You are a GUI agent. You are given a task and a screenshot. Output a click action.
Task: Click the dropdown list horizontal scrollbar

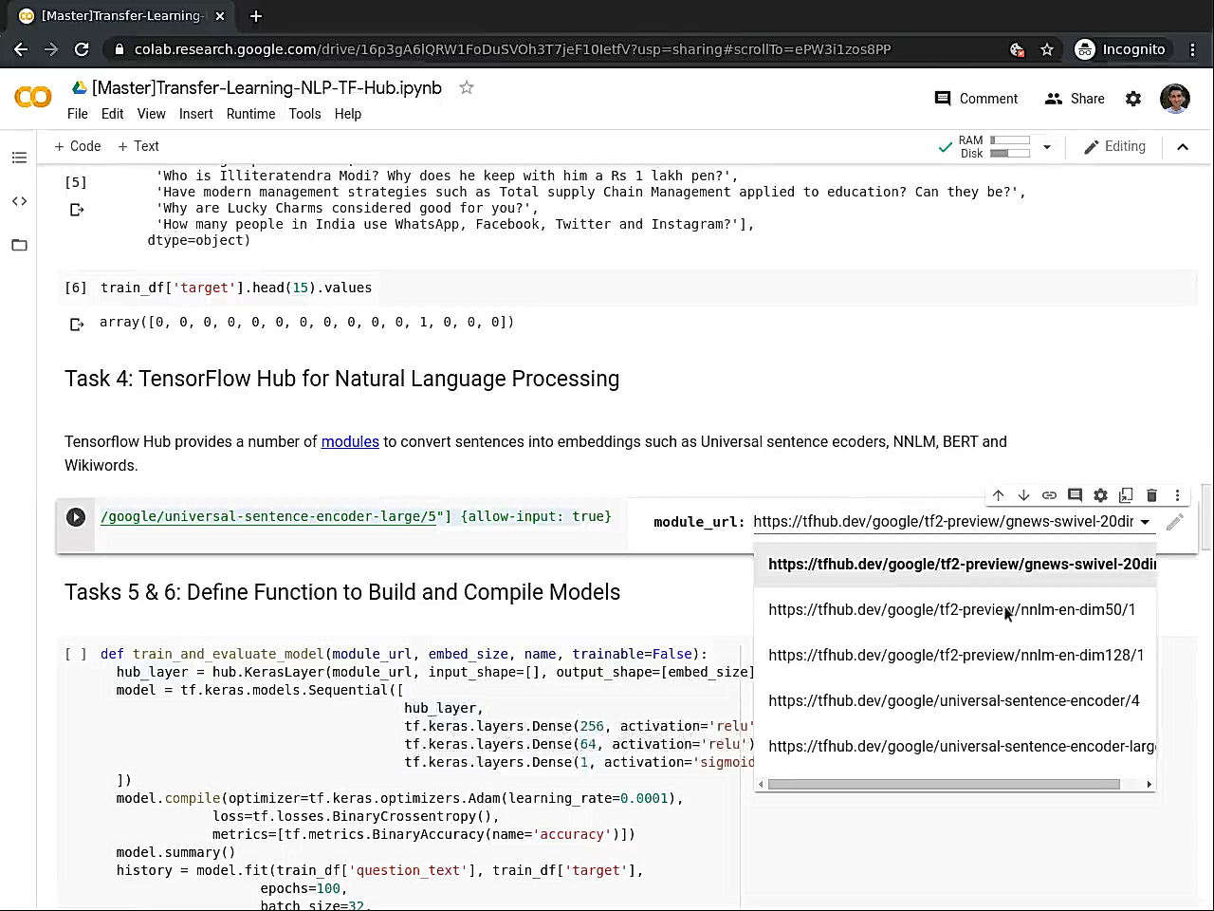click(x=944, y=784)
